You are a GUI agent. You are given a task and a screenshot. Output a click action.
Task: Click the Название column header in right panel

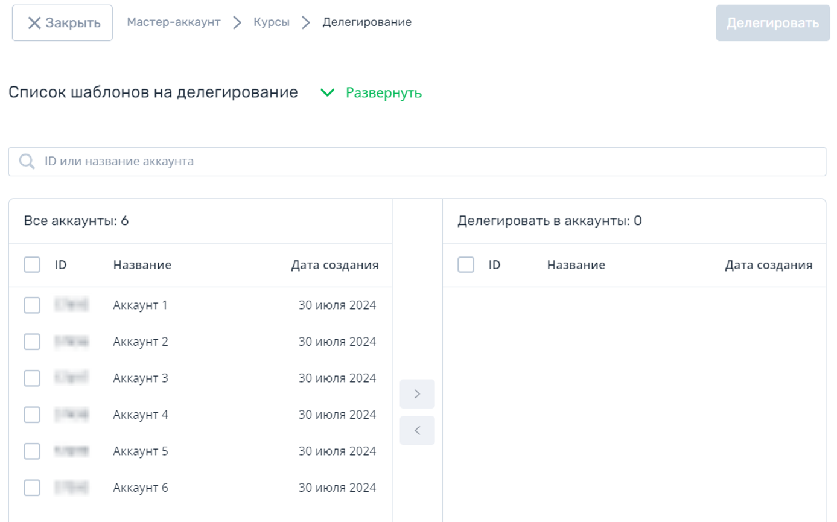576,265
